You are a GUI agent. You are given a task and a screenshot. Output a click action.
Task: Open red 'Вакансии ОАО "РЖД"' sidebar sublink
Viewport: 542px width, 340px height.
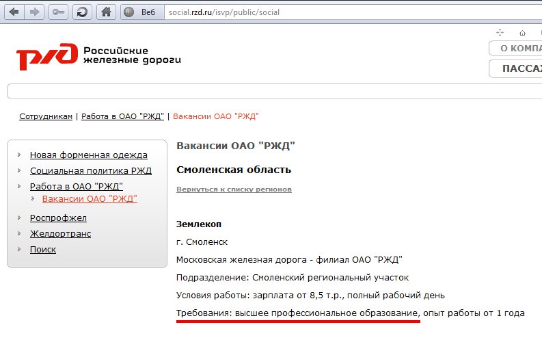90,199
